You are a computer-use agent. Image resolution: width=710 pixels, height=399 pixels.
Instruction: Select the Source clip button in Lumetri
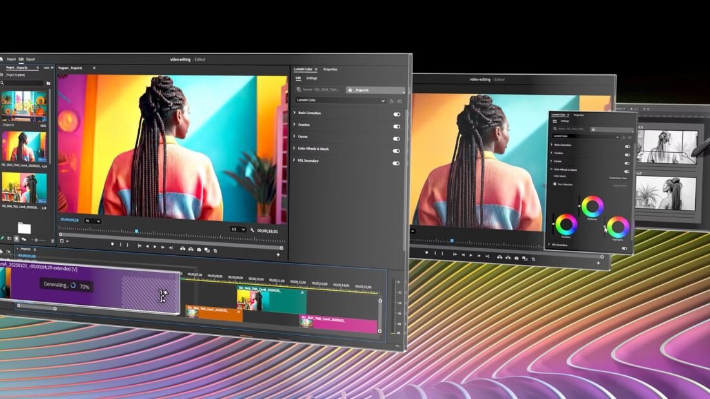pos(319,90)
